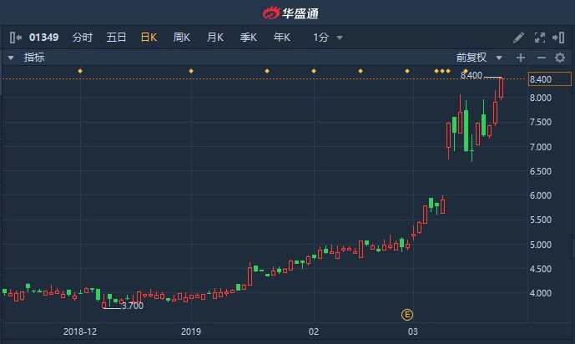
Task: Collapse the right side panel icon
Action: [x=559, y=38]
